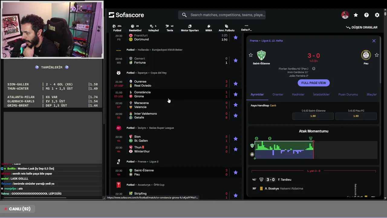Toggle favorite star for Constància-Girona match

pyautogui.click(x=236, y=94)
